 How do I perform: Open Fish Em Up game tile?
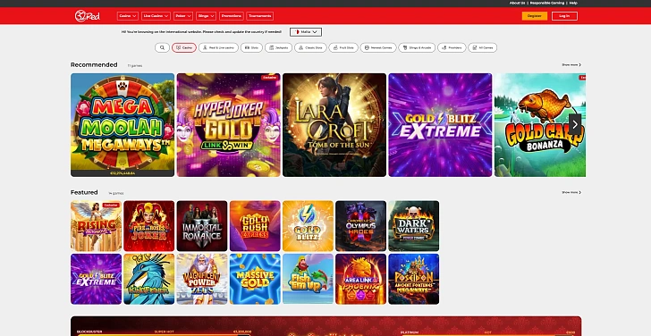point(308,279)
